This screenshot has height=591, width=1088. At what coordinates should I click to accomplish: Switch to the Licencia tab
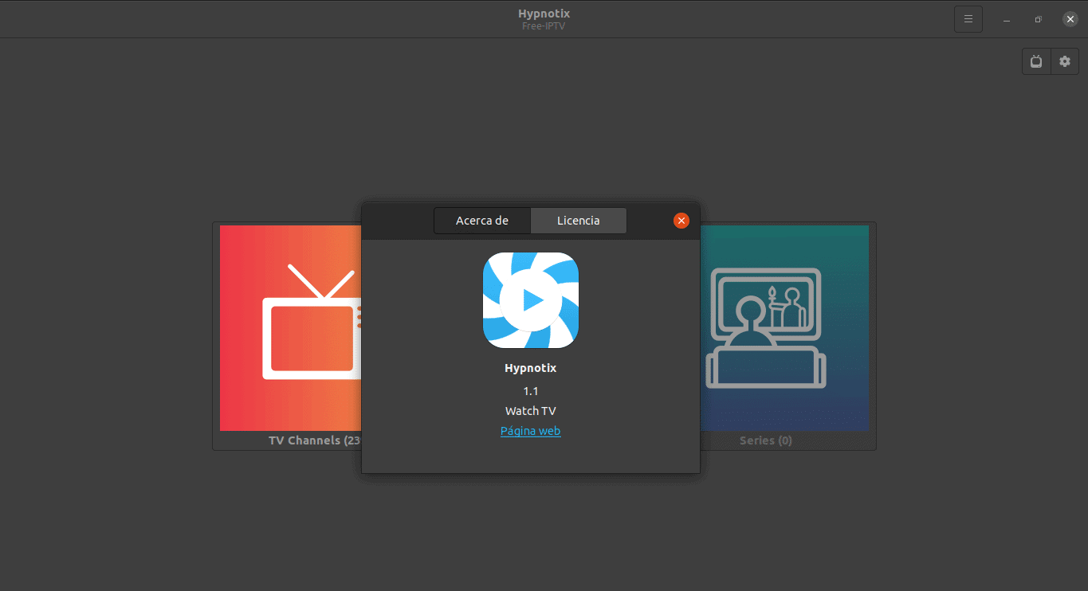pyautogui.click(x=578, y=221)
